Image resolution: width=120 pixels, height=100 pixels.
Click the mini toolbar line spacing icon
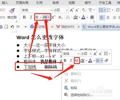106,54
